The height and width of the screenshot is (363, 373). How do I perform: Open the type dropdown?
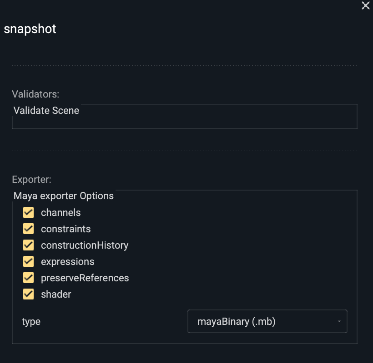[x=267, y=321]
